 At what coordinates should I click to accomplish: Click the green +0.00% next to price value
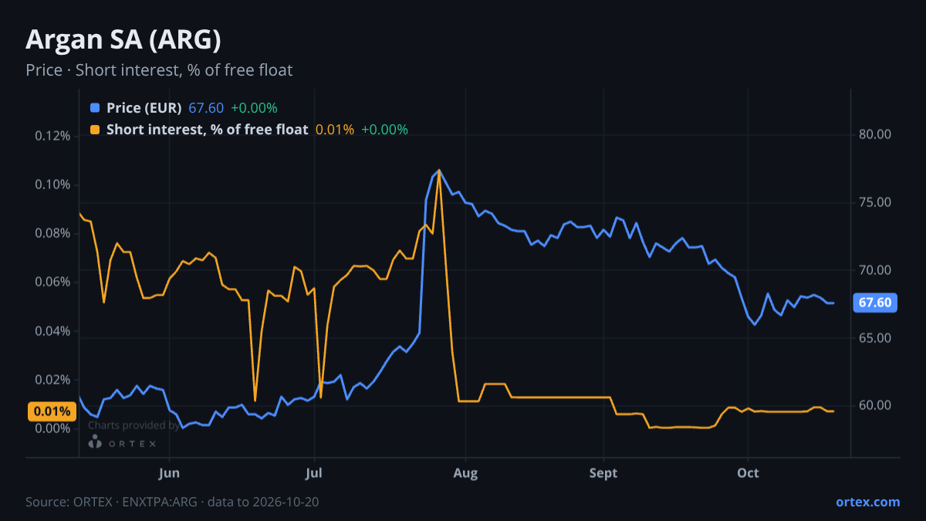click(254, 108)
